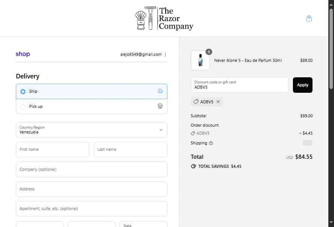Screen dimensions: 334x227
Task: Click the store icon in Pick up row
Action: pos(160,106)
